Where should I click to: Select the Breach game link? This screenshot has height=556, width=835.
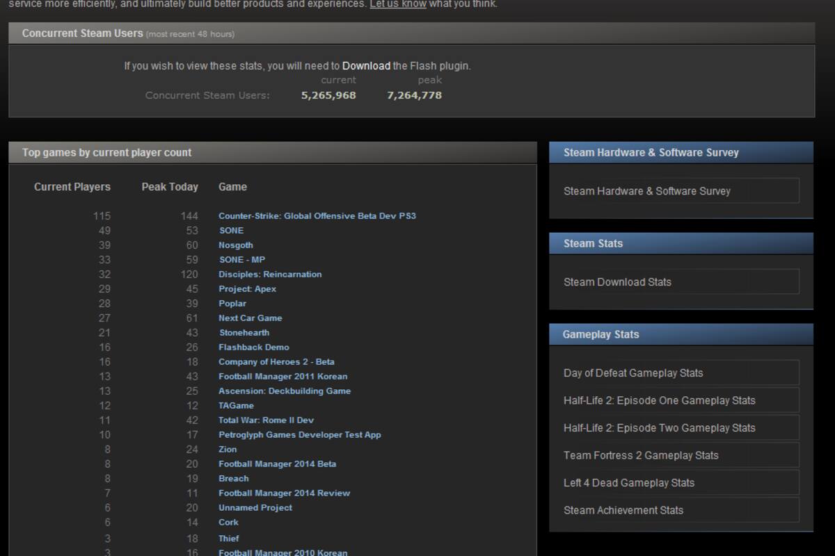pyautogui.click(x=234, y=479)
